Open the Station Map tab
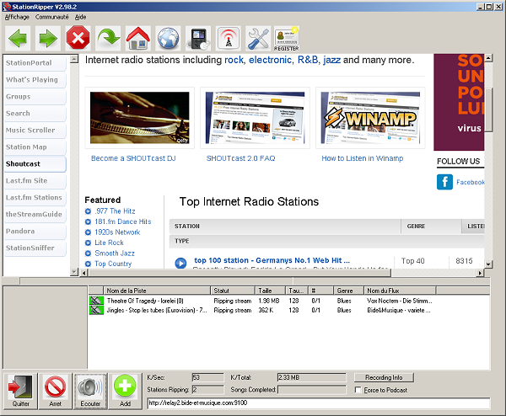 [x=35, y=147]
